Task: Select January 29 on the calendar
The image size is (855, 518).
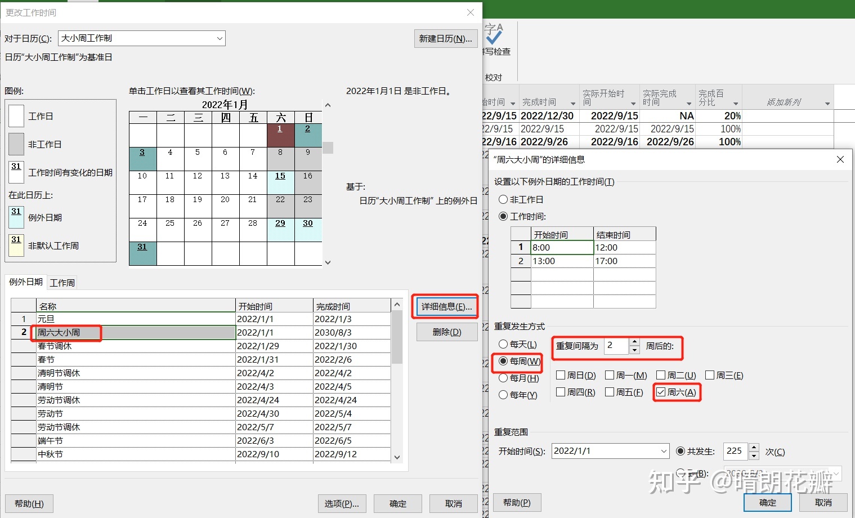Action: click(280, 230)
